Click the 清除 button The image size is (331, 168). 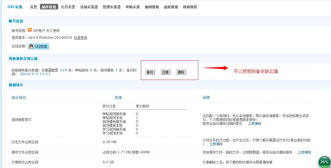(x=181, y=72)
